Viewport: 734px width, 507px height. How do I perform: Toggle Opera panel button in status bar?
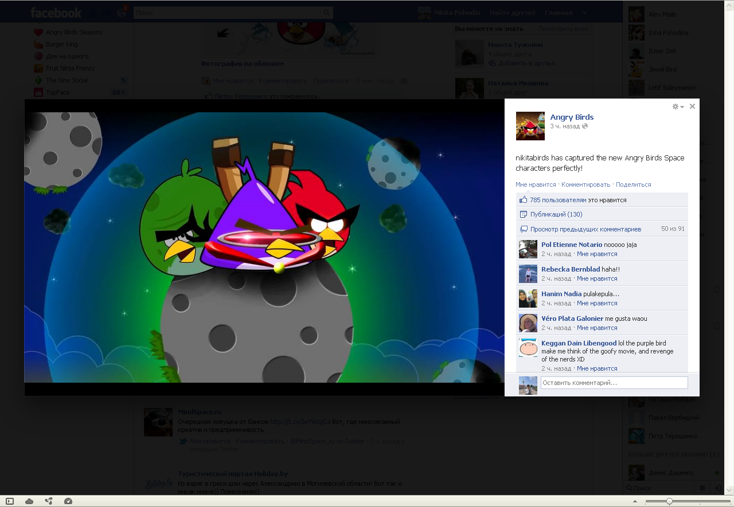point(10,501)
